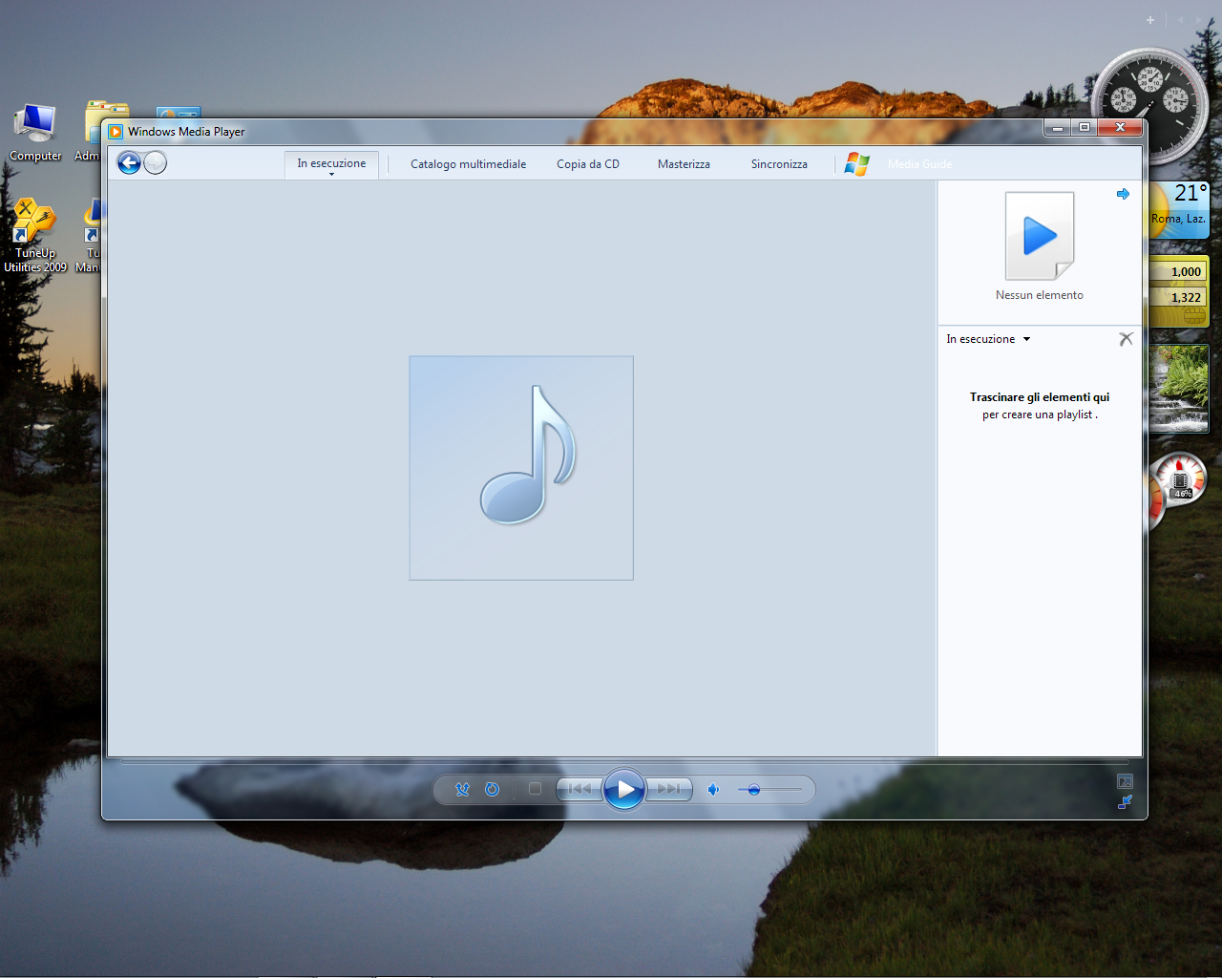Stop playback with the square button

(x=535, y=789)
